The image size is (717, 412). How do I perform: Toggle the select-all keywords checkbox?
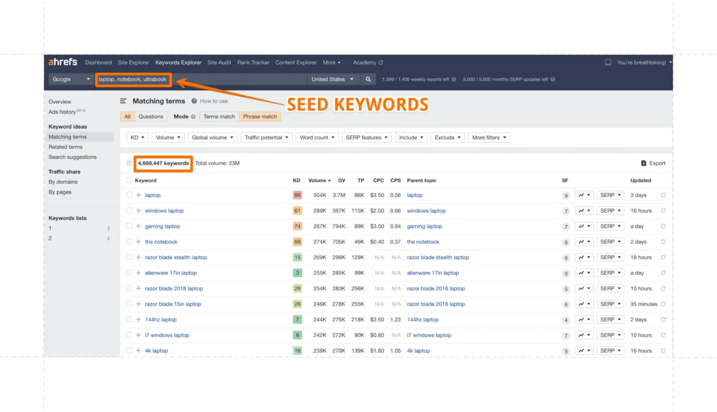[x=129, y=180]
